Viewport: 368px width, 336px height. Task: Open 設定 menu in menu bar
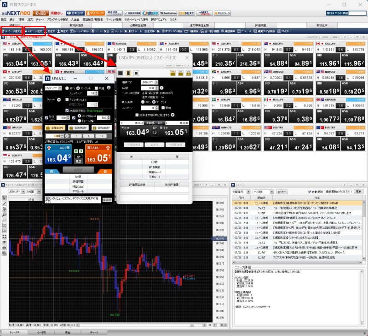(4, 19)
